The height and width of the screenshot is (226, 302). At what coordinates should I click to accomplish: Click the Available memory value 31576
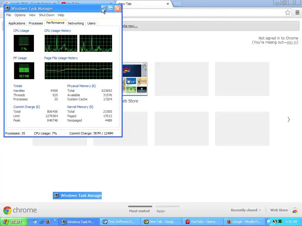[x=107, y=95]
